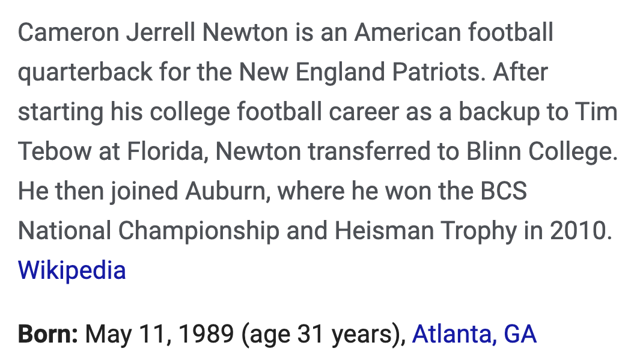This screenshot has height=363, width=637.
Task: Click the word Auburn in the description
Action: (x=228, y=191)
